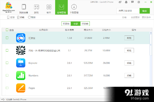Click 安装 (Install) toolbar item
The image size is (154, 102).
tap(11, 17)
